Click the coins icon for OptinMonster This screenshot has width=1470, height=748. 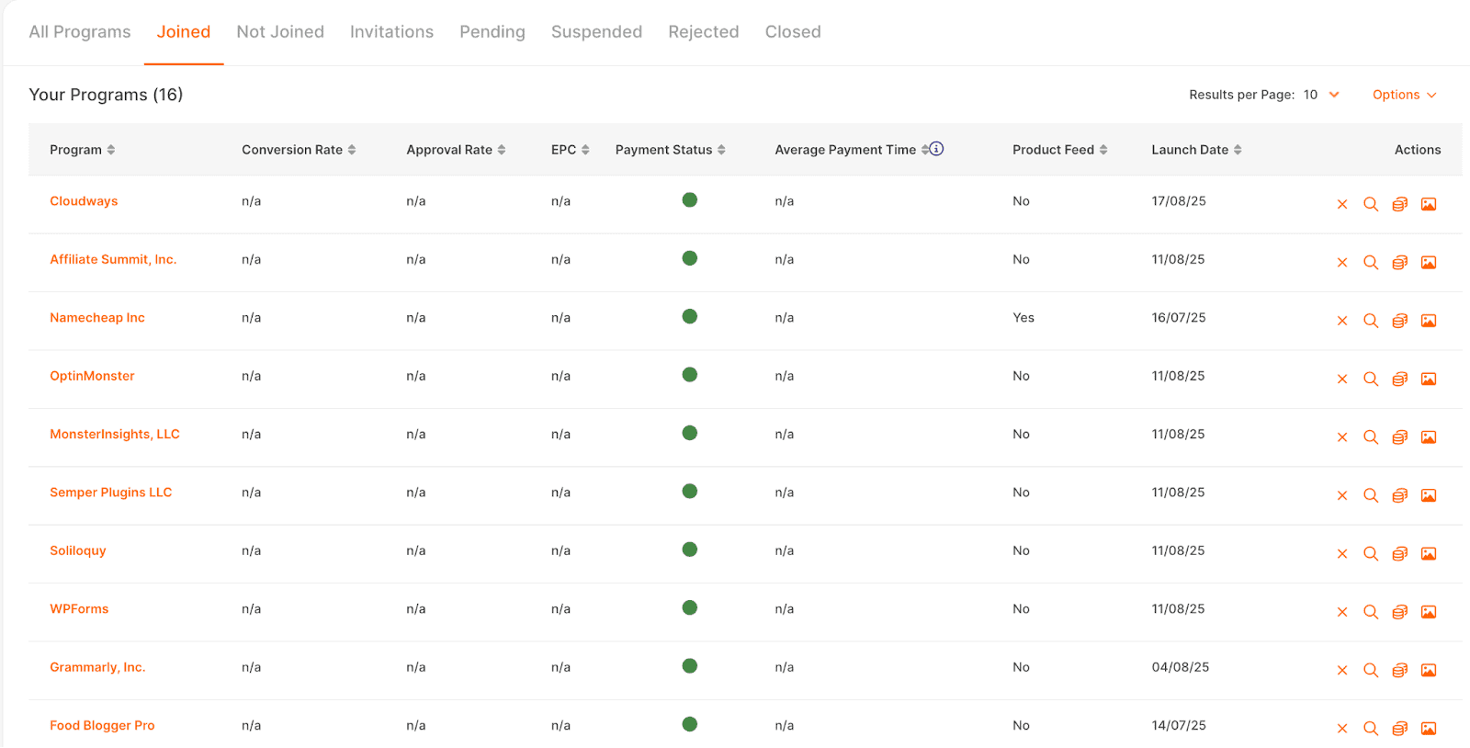tap(1399, 379)
